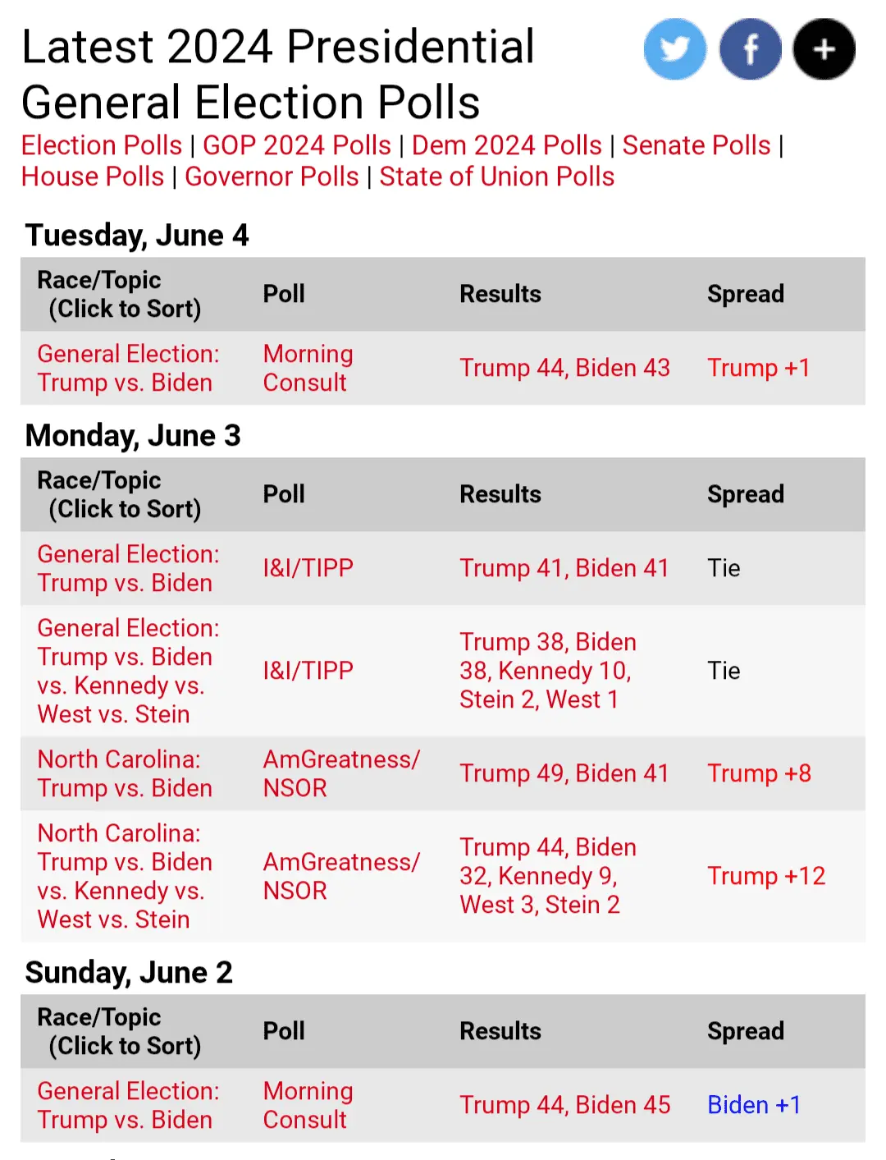Open State of Union Polls
The width and height of the screenshot is (886, 1160).
click(x=496, y=177)
